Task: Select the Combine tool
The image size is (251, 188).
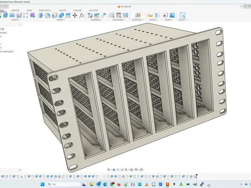Action: tap(61, 15)
